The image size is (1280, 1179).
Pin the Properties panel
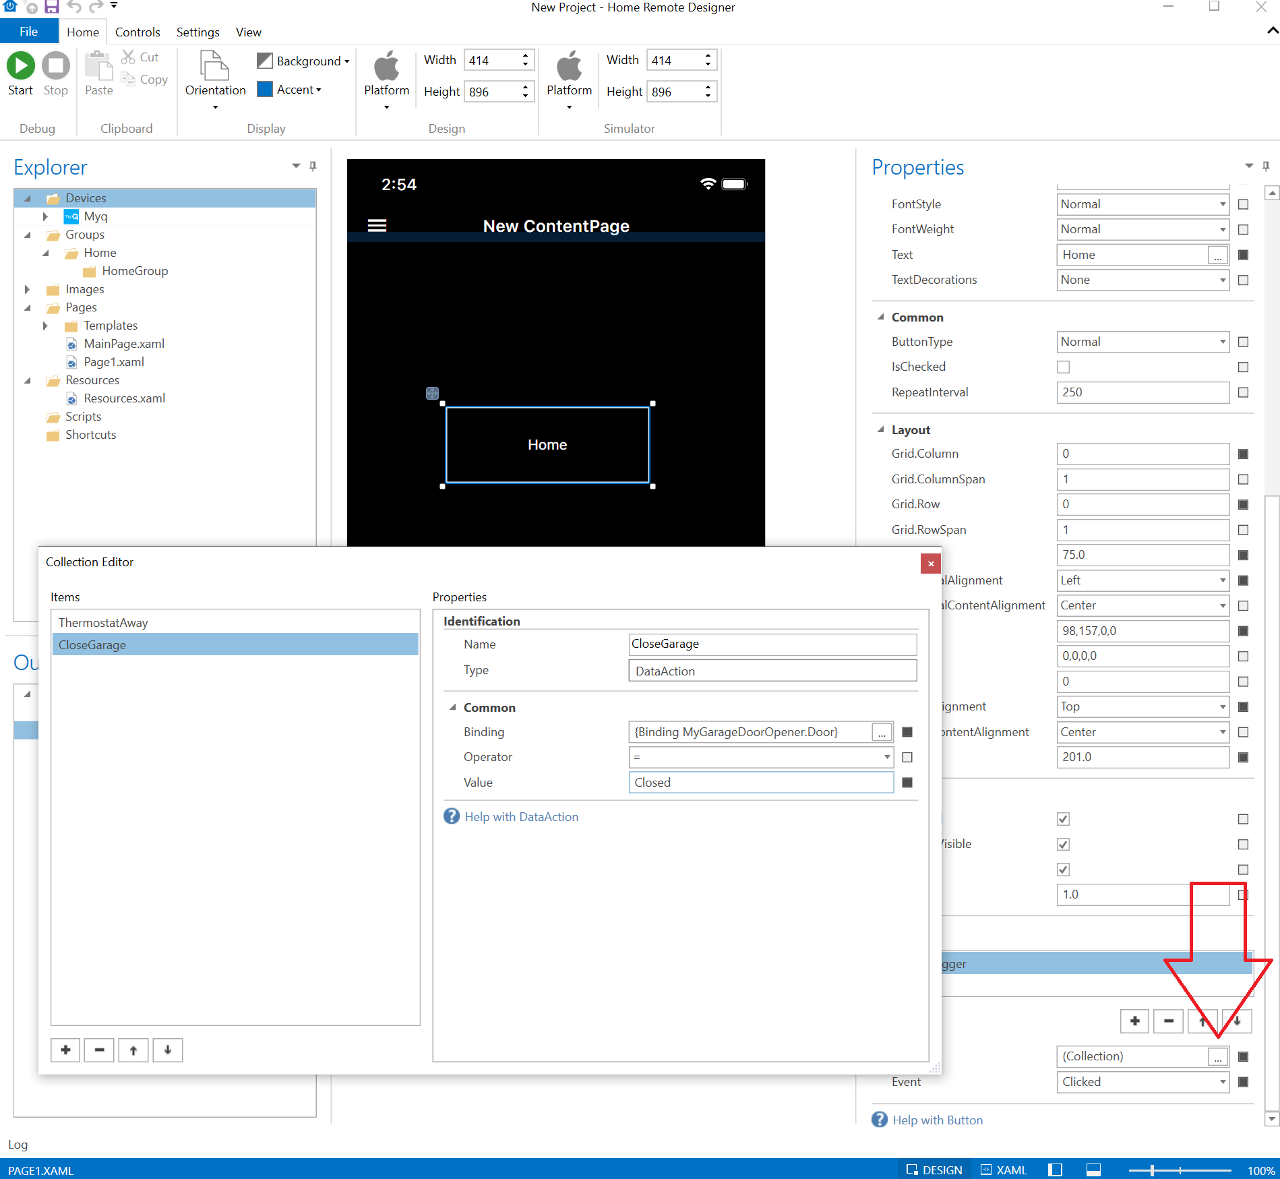point(1266,166)
